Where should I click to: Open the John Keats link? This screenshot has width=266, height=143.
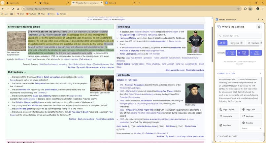click(122, 126)
